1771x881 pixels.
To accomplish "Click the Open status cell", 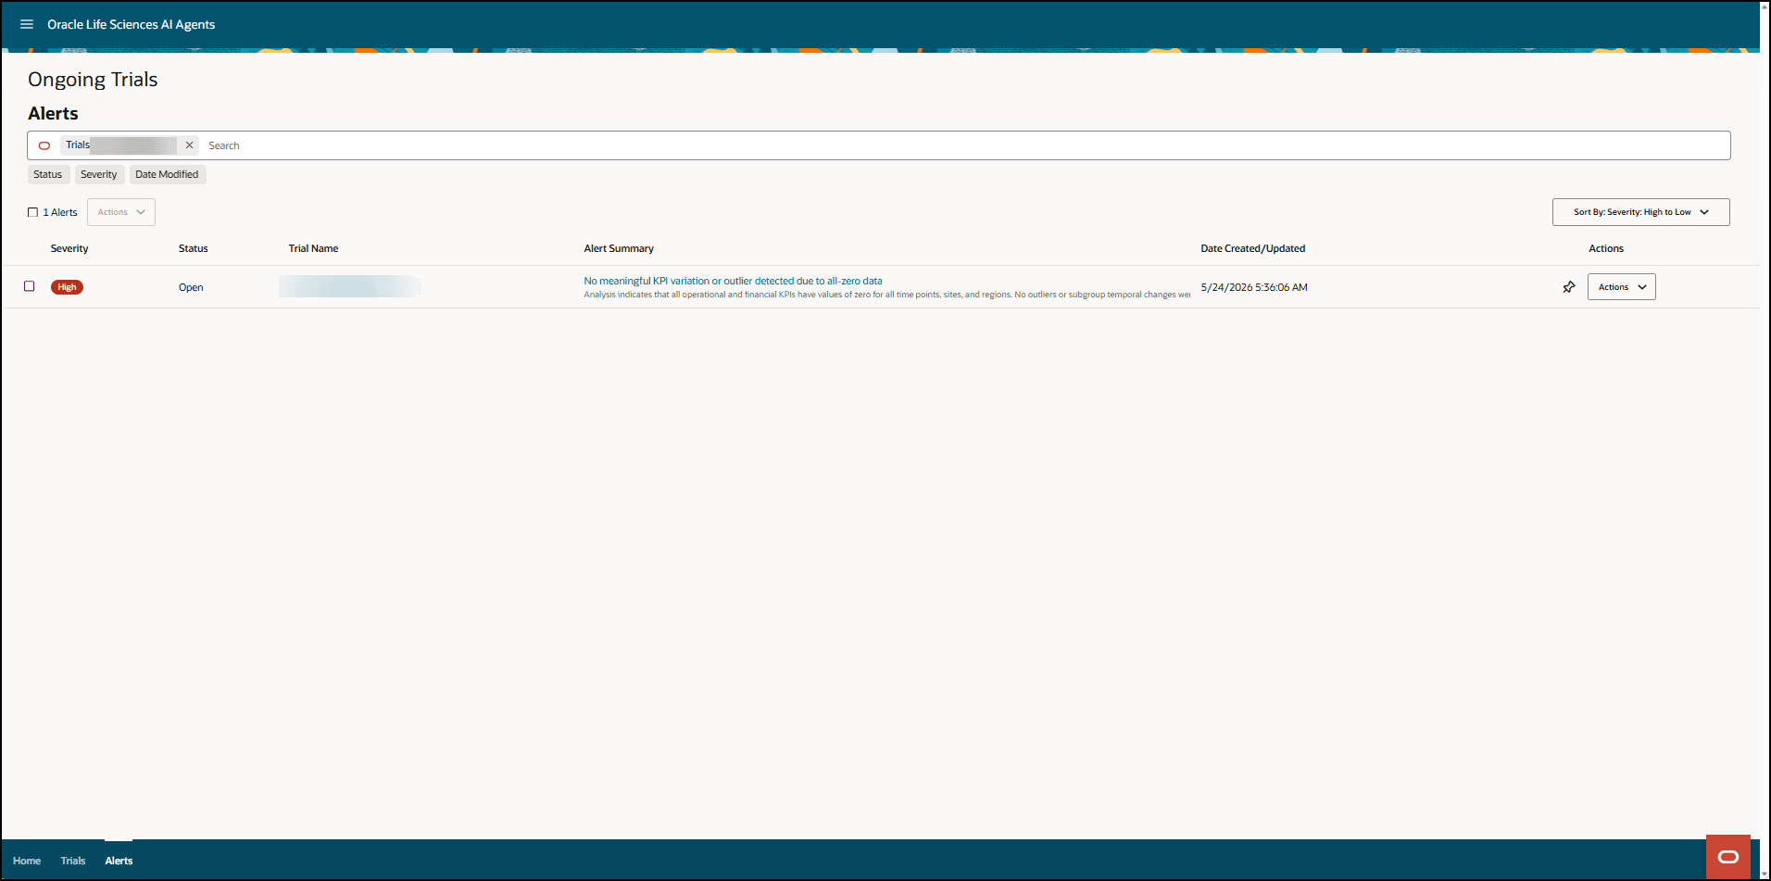I will pos(191,287).
